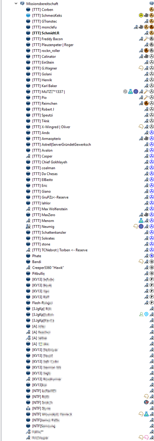154x441 pixels.
Task: Click the talking status icon of SchmerzKeks
Action: point(28,15)
